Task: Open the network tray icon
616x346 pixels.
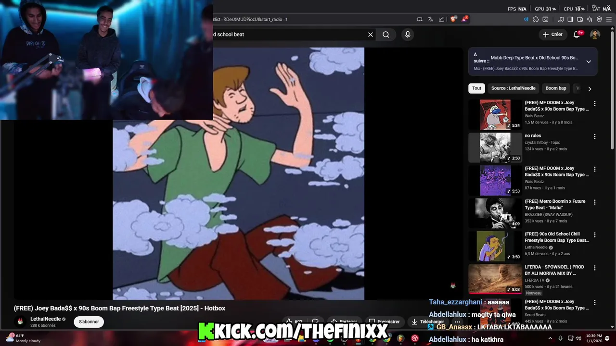Action: [571, 338]
